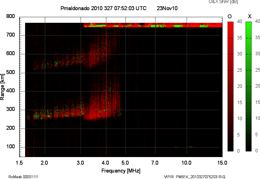Click the 10.0 tick on the frequency axis
The height and width of the screenshot is (179, 260).
click(186, 163)
